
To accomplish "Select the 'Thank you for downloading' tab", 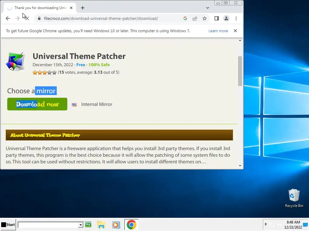I will (x=40, y=8).
